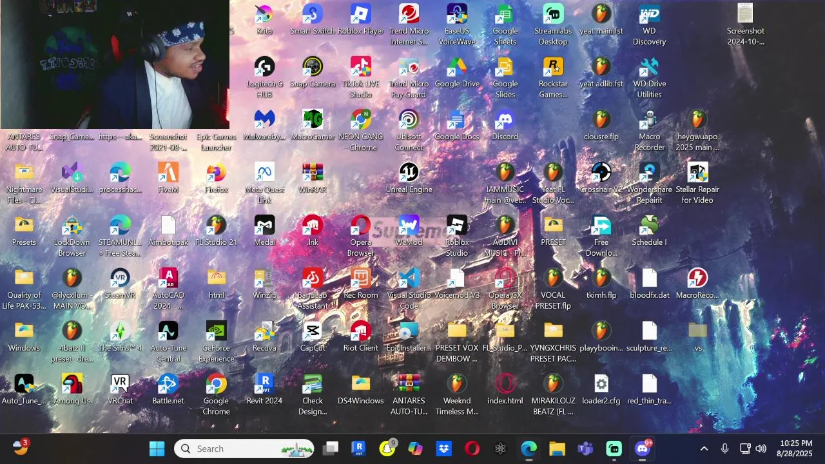
Task: Open Malwarebytes desktop shortcut
Action: click(x=264, y=125)
